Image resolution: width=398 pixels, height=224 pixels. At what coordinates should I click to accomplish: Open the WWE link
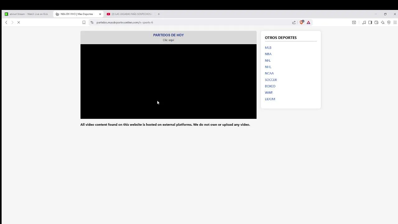[x=269, y=93]
